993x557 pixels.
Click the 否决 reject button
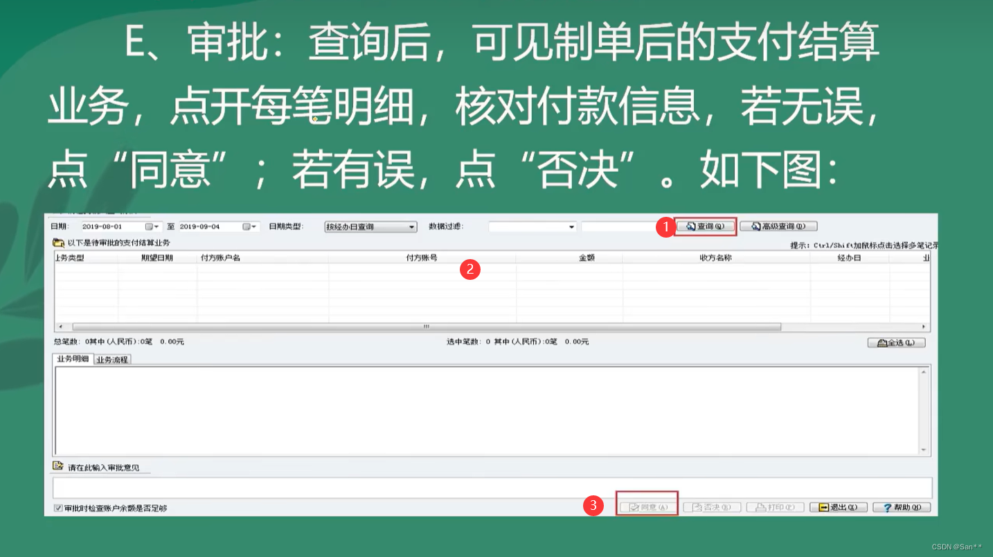[x=712, y=508]
